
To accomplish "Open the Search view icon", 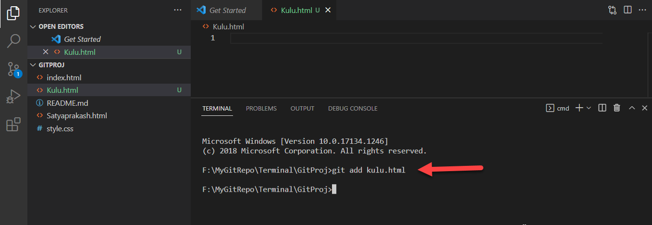I will (13, 40).
